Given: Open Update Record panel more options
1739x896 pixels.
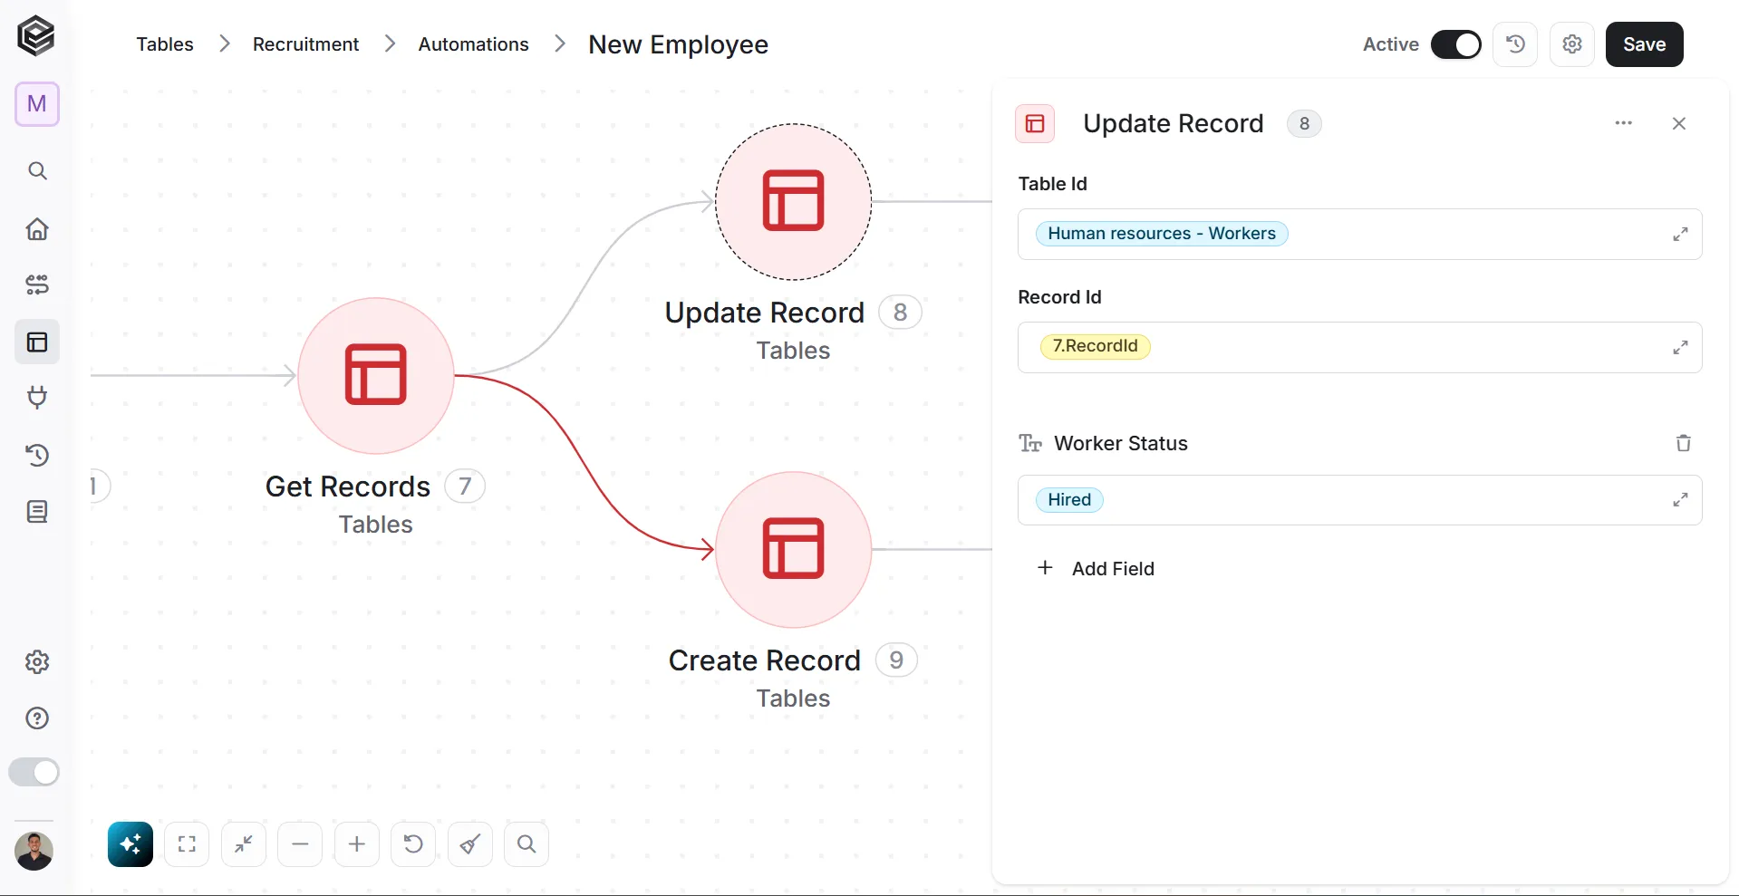Looking at the screenshot, I should coord(1623,123).
